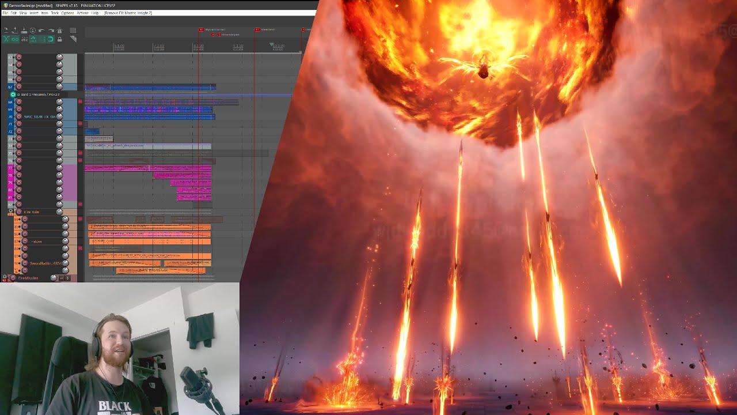Collapse the FireMissiles folder arrow
Viewport: 737px width, 415px height.
coord(5,277)
